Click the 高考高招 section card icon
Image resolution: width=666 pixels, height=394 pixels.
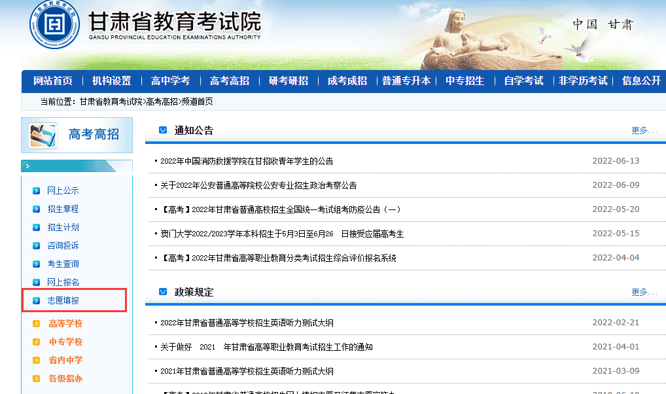[x=43, y=135]
